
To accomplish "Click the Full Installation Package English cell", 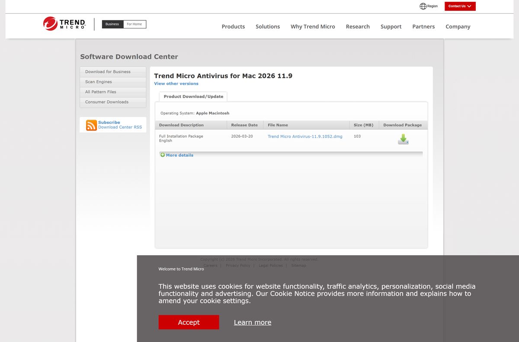I will click(181, 139).
